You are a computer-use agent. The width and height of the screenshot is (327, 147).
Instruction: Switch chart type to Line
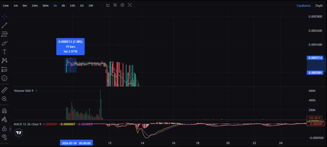6,6
